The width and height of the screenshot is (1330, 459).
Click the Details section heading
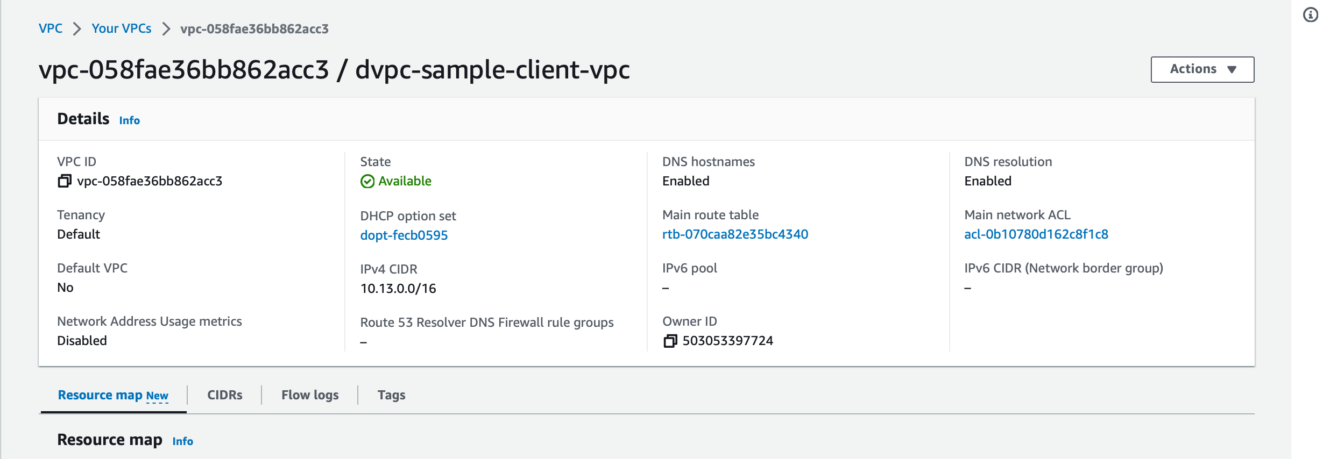click(x=83, y=119)
